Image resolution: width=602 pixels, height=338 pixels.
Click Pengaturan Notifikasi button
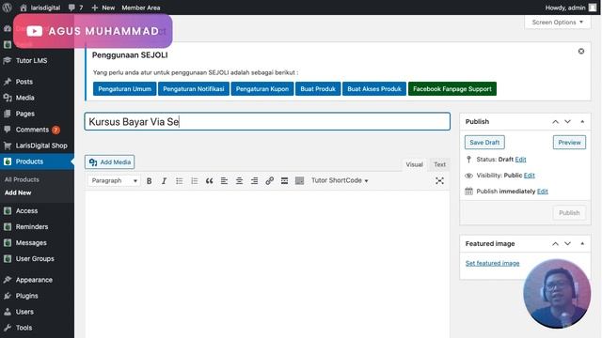194,89
